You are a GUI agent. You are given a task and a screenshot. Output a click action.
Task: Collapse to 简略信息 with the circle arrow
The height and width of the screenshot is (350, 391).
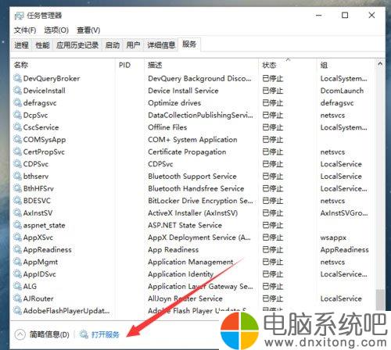(20, 334)
